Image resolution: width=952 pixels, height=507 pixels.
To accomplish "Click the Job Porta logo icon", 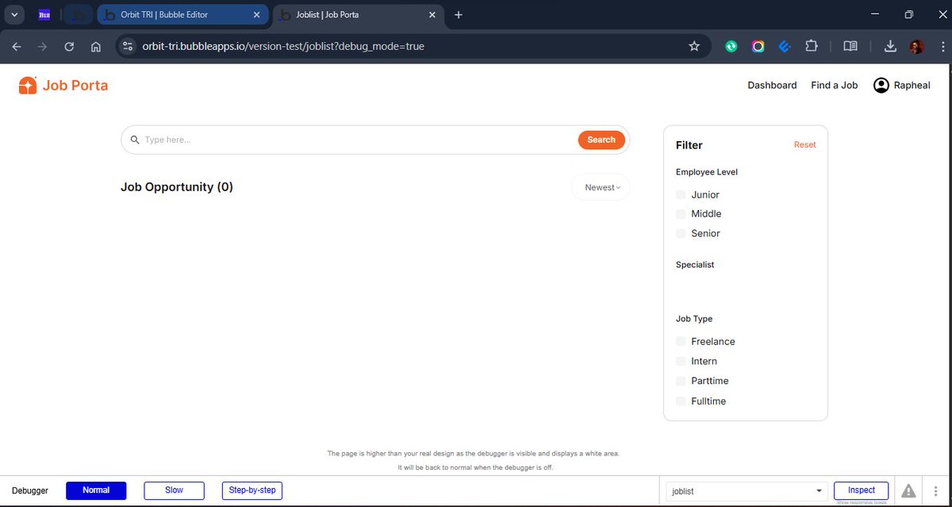I will pyautogui.click(x=27, y=85).
